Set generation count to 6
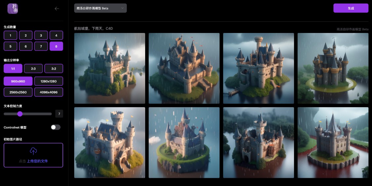The height and width of the screenshot is (186, 372). tap(25, 46)
